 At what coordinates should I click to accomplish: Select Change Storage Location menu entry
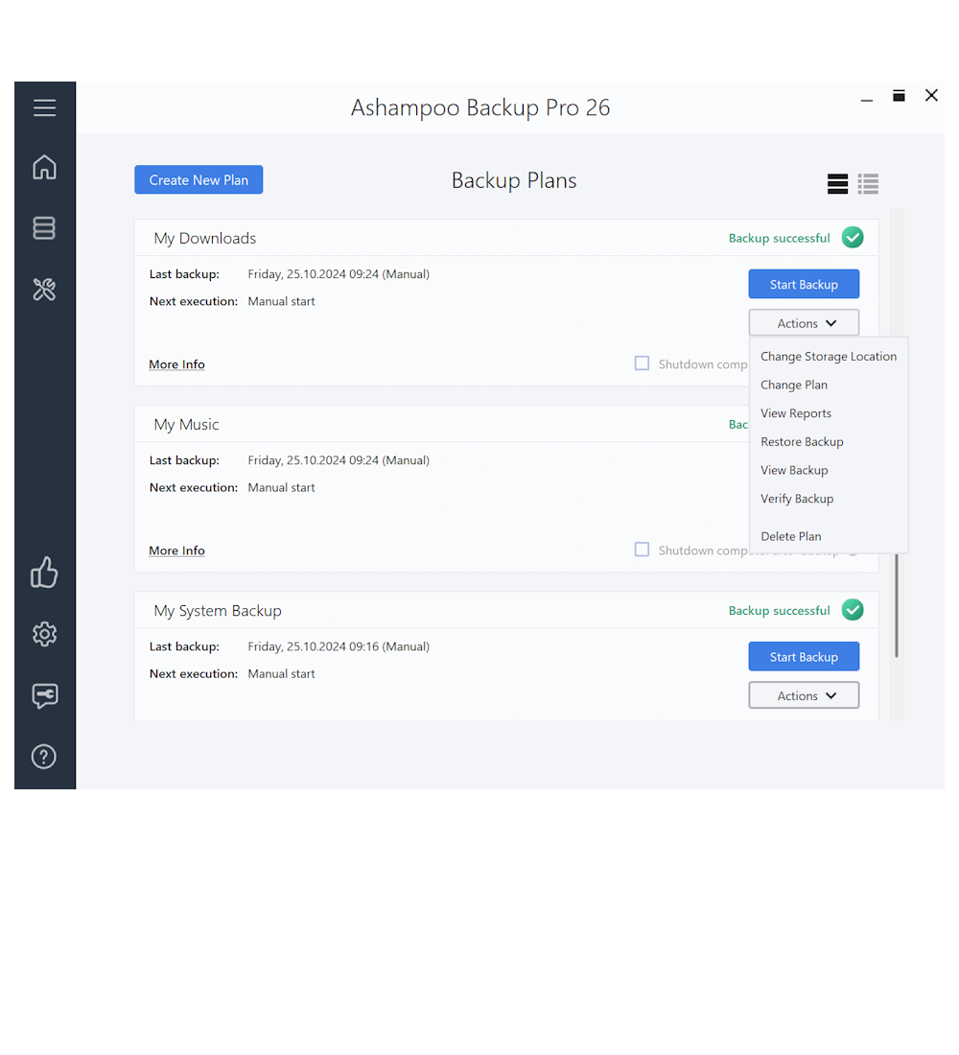tap(828, 356)
